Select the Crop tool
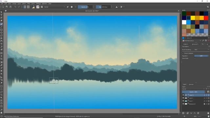The height and width of the screenshot is (118, 210). pyautogui.click(x=1, y=59)
